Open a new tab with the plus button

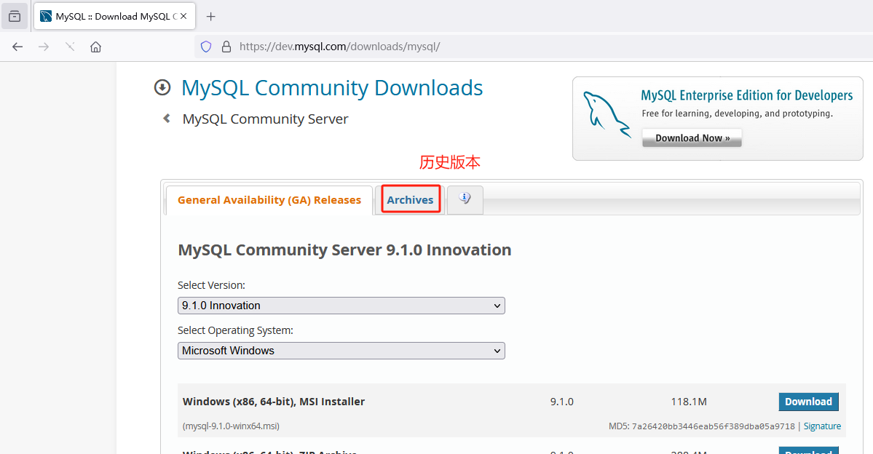coord(211,16)
